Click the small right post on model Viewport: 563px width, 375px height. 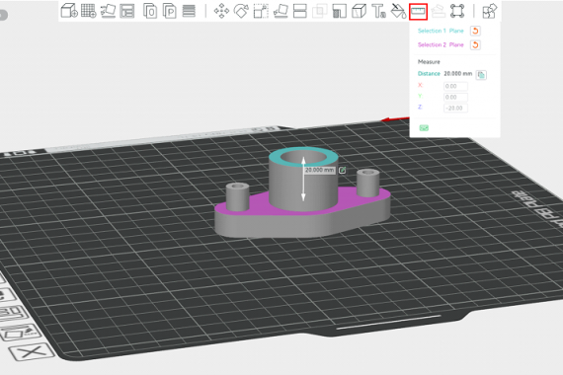coord(368,183)
